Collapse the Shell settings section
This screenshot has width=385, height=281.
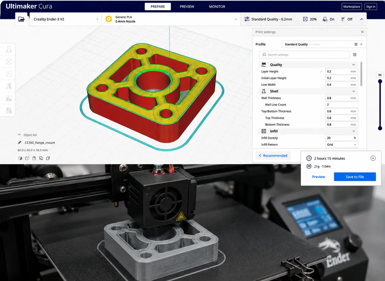tap(354, 91)
